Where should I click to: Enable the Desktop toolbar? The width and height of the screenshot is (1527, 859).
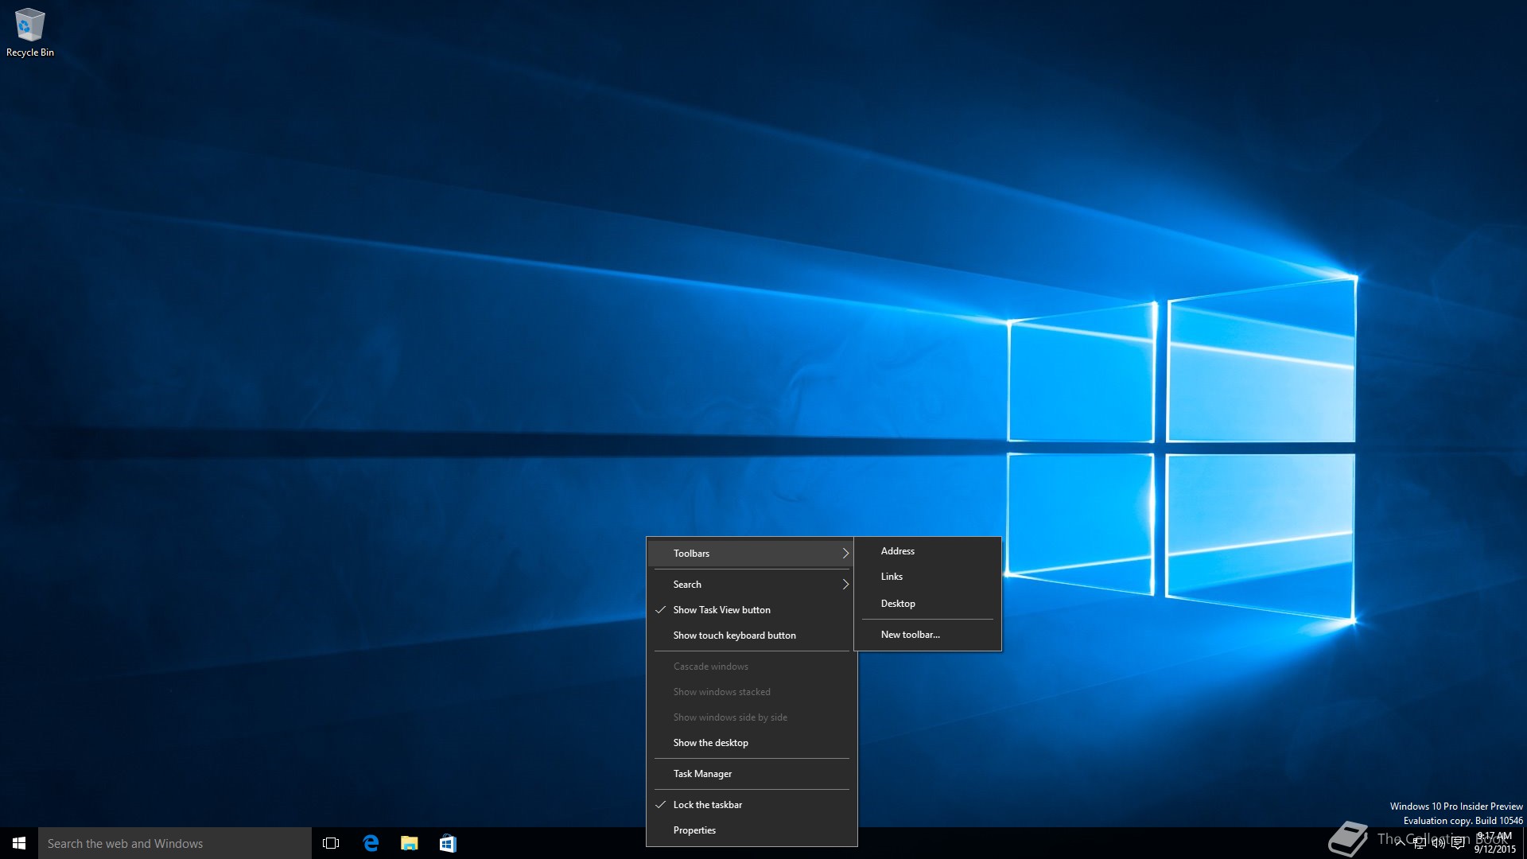927,604
